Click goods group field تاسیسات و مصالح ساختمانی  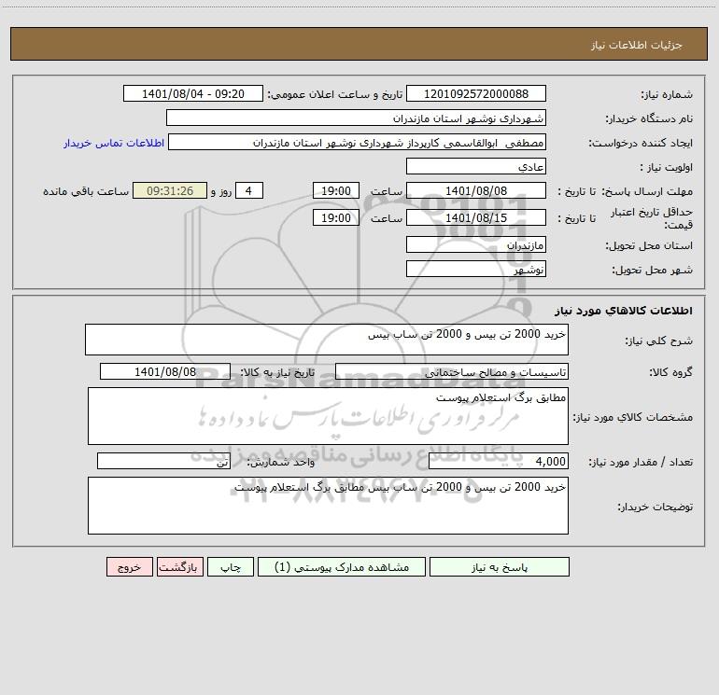452,371
